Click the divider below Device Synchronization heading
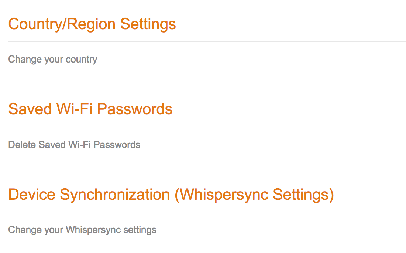This screenshot has height=253, width=406. click(x=207, y=212)
